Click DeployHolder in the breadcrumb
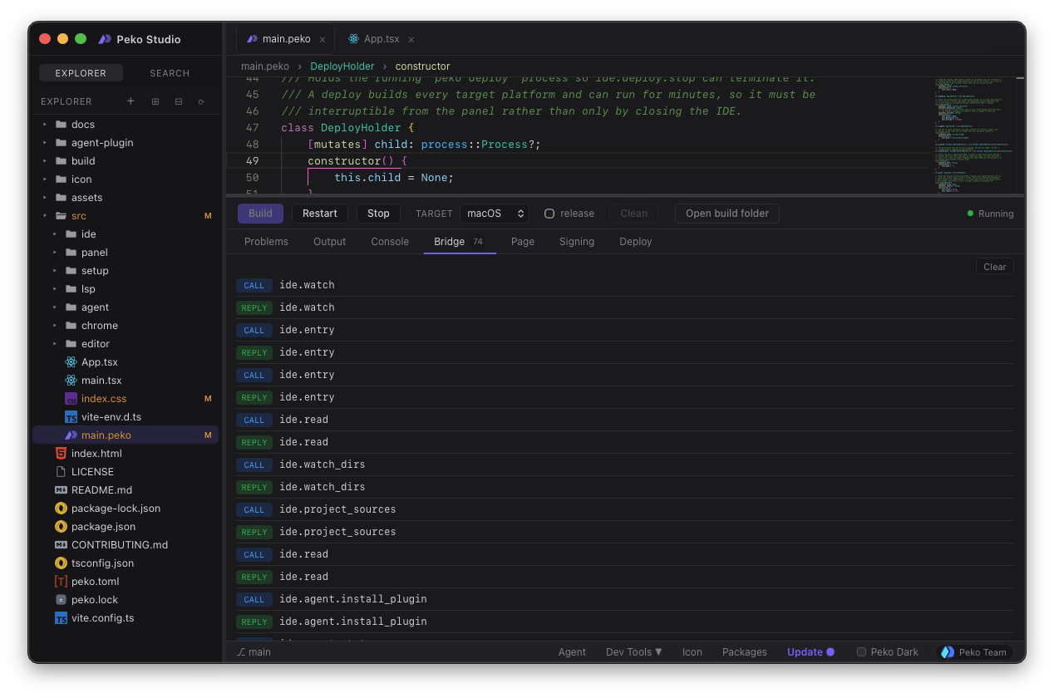 click(342, 66)
